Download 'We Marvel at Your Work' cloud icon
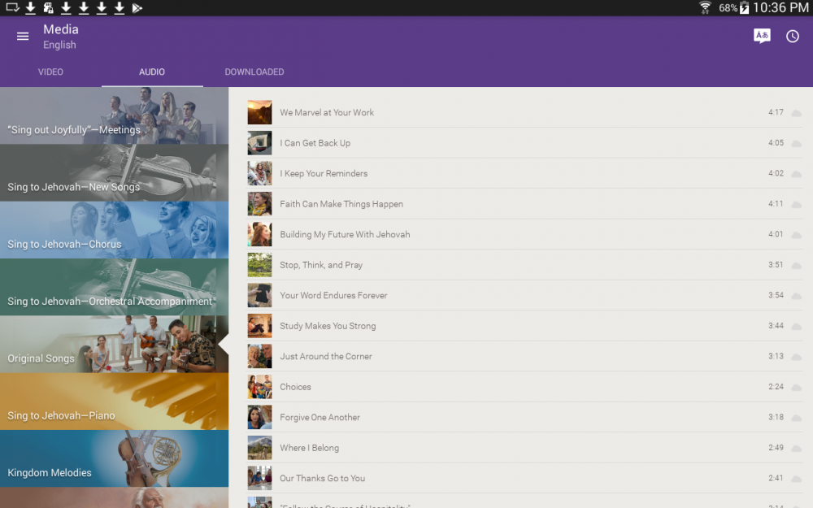 coord(796,113)
